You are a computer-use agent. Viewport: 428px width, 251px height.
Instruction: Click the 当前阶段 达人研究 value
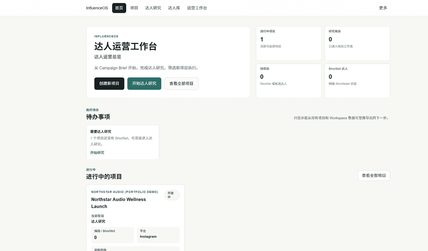98,221
